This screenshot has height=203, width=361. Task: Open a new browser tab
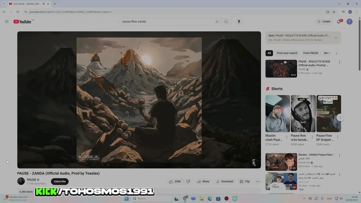coord(55,4)
